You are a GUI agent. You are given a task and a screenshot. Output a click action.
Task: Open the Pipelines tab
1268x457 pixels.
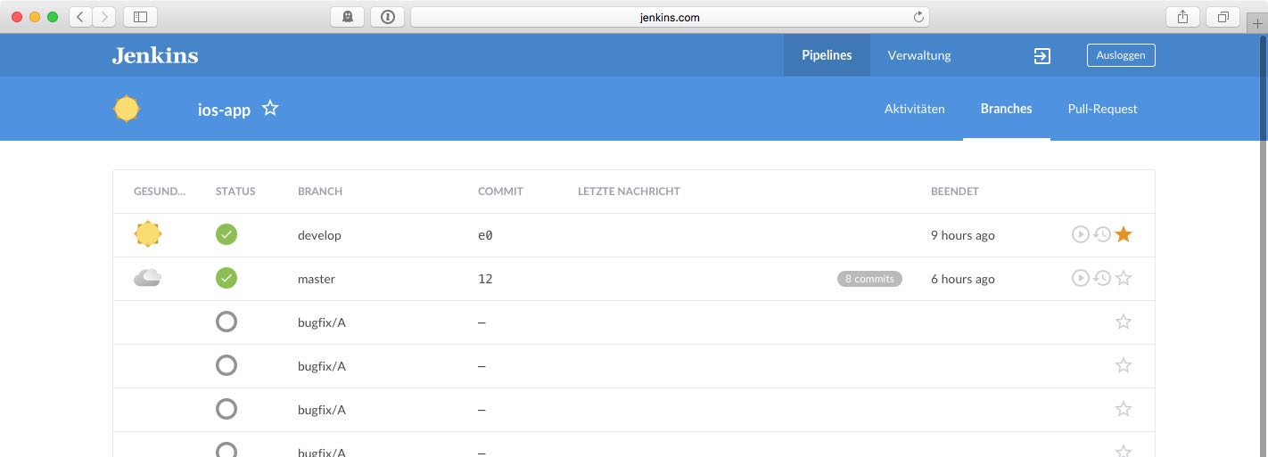[827, 55]
